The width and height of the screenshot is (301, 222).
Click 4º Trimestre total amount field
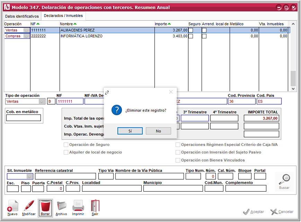(x=224, y=118)
